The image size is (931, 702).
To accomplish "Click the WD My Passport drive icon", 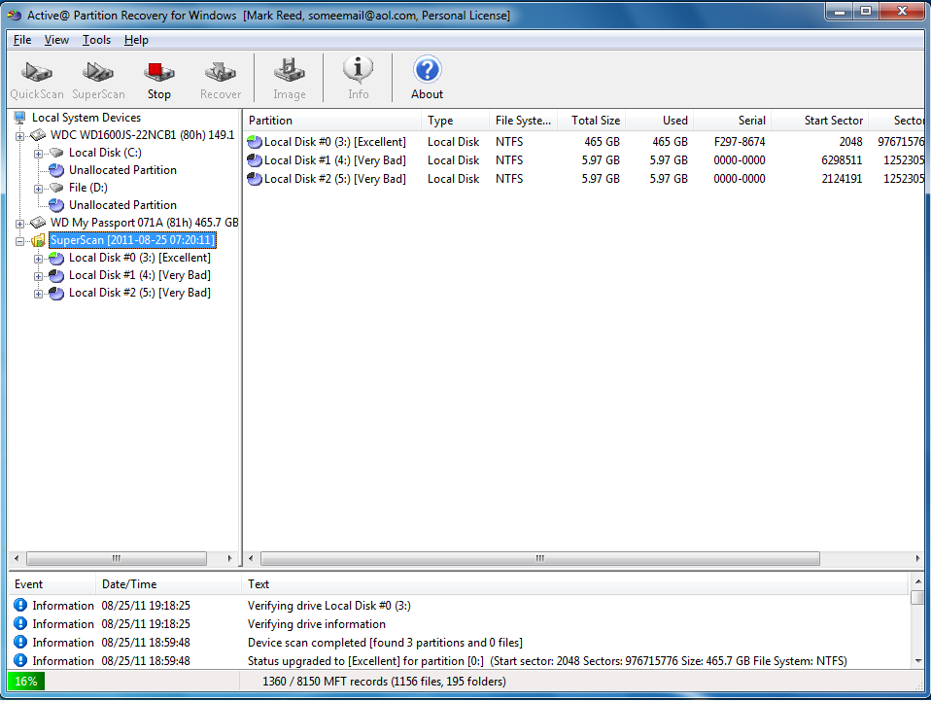I will [38, 223].
